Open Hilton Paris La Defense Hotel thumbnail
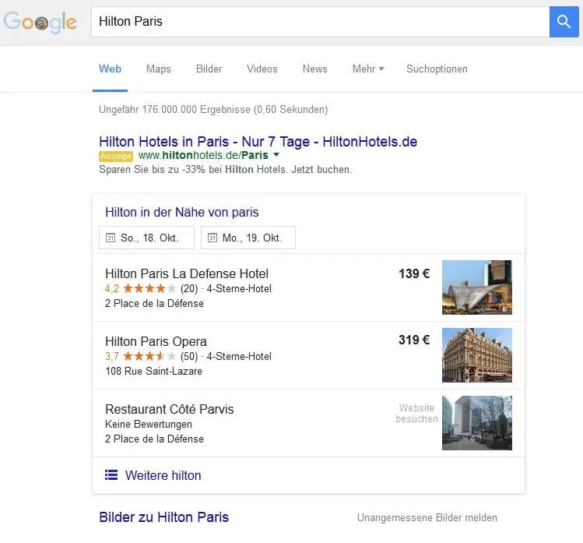 pos(476,287)
